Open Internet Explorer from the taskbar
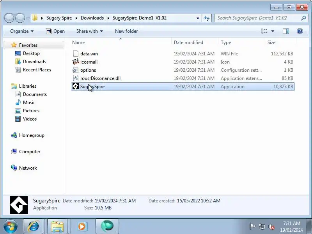312x234 pixels. pyautogui.click(x=33, y=227)
